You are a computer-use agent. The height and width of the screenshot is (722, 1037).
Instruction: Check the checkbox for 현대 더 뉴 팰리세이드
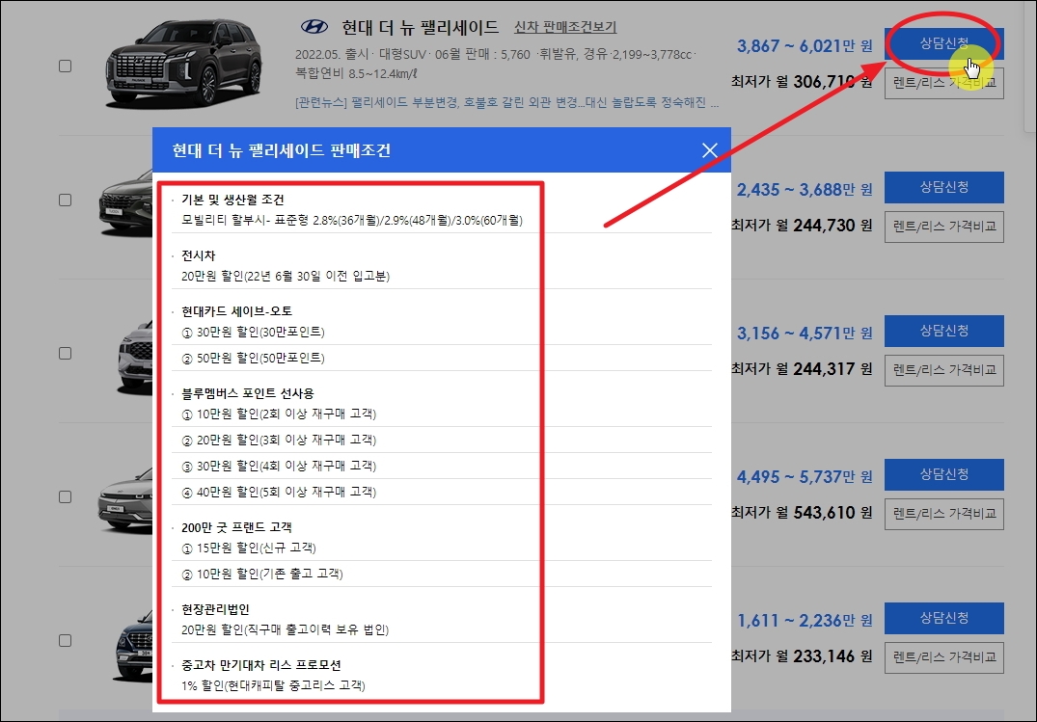[65, 67]
